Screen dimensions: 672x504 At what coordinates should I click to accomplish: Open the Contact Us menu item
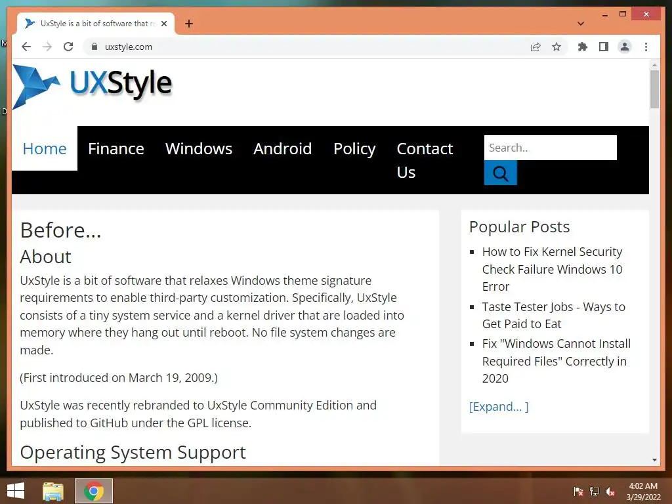click(x=425, y=160)
